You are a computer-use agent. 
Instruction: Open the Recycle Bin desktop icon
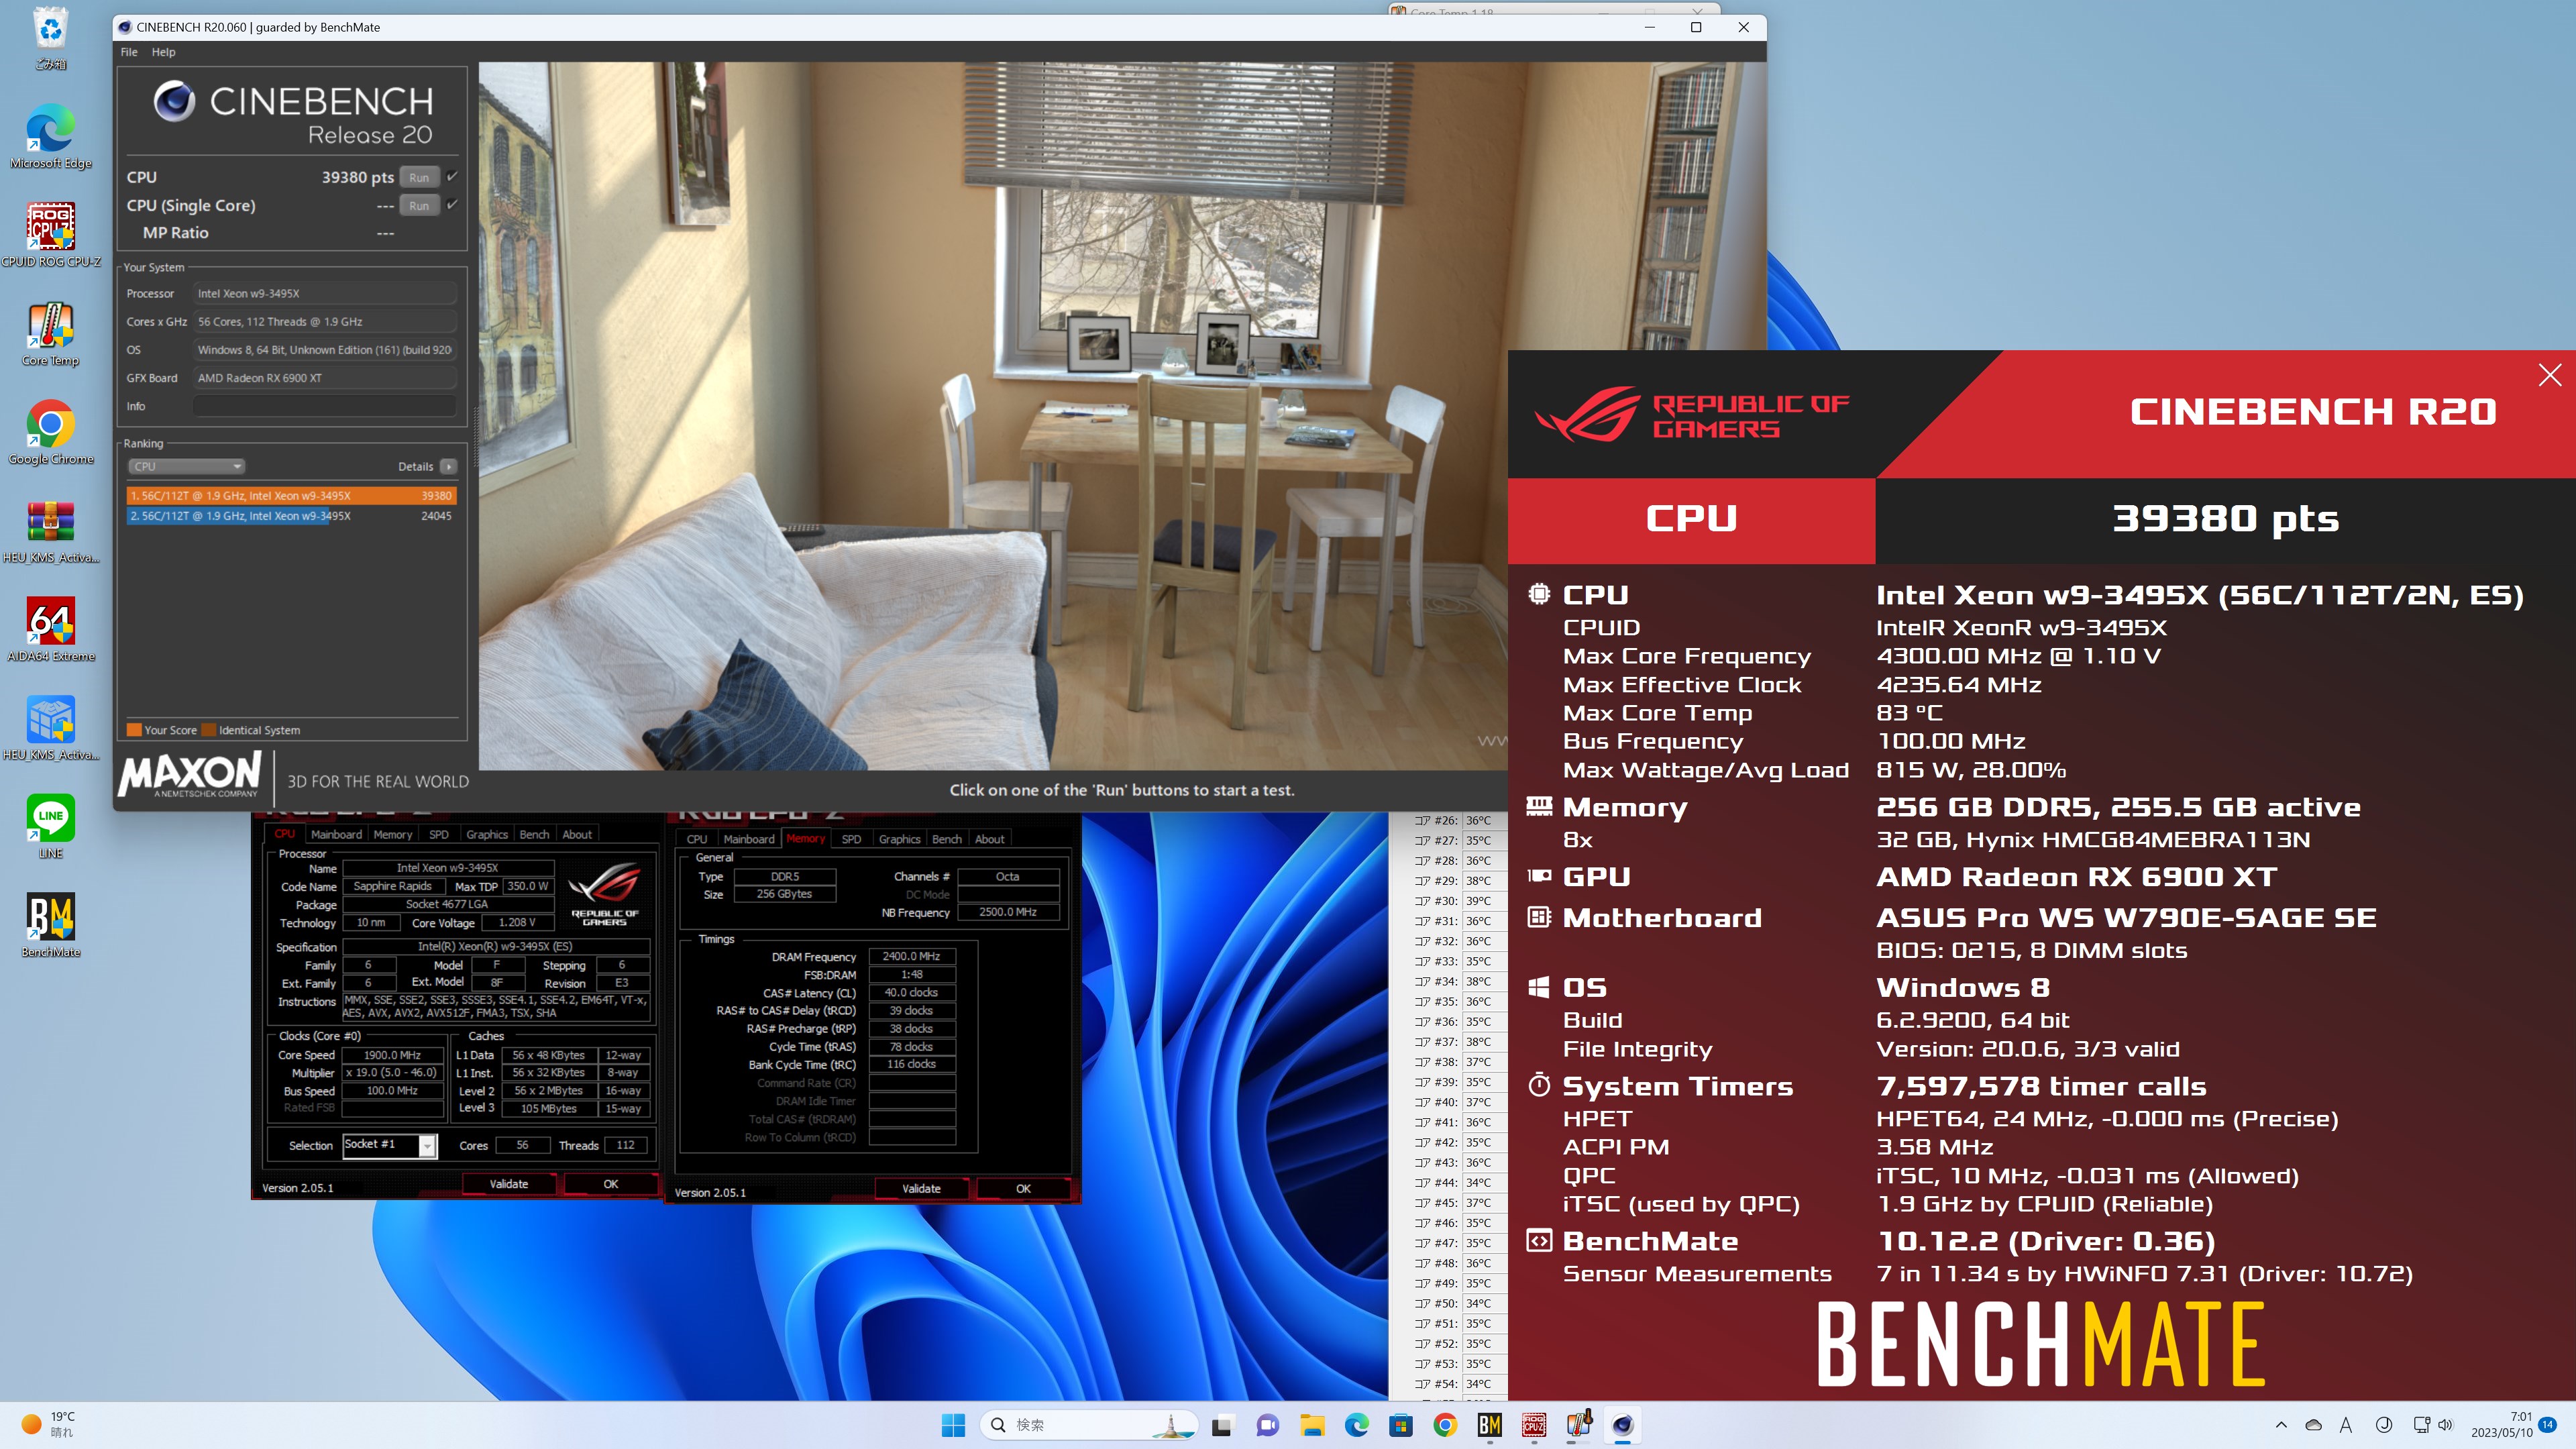click(x=50, y=38)
